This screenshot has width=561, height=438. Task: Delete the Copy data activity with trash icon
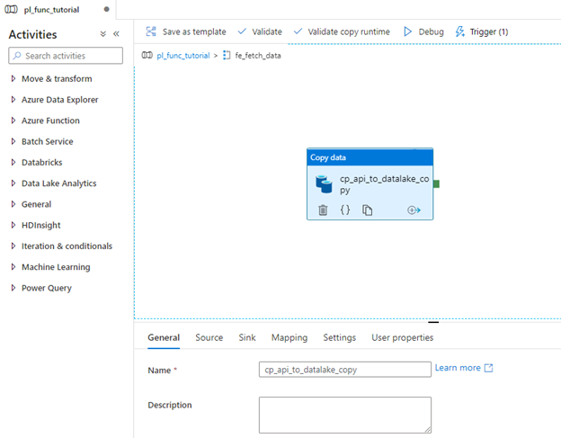323,210
